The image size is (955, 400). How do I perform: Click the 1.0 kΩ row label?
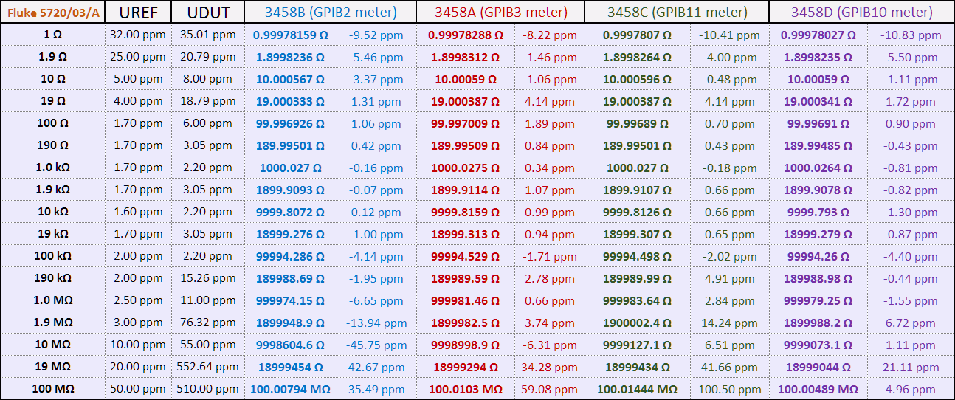[x=53, y=168]
